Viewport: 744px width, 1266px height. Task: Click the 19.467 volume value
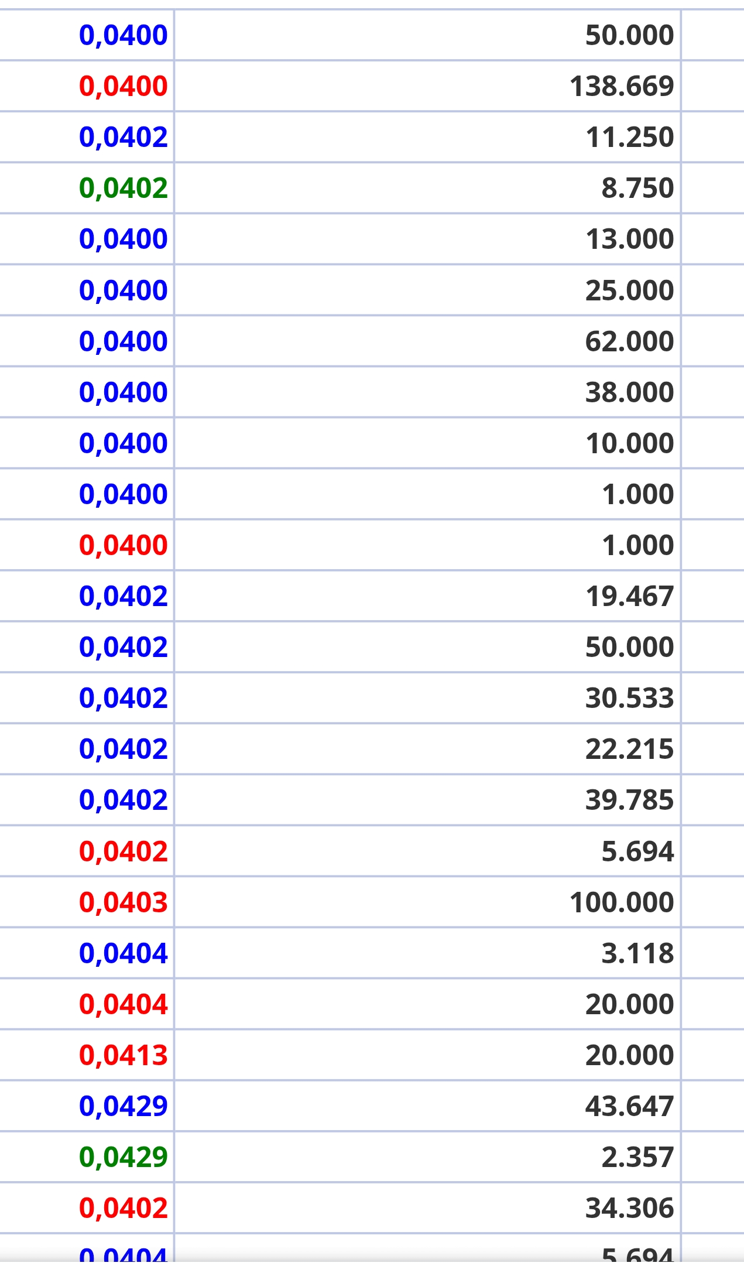[x=629, y=596]
